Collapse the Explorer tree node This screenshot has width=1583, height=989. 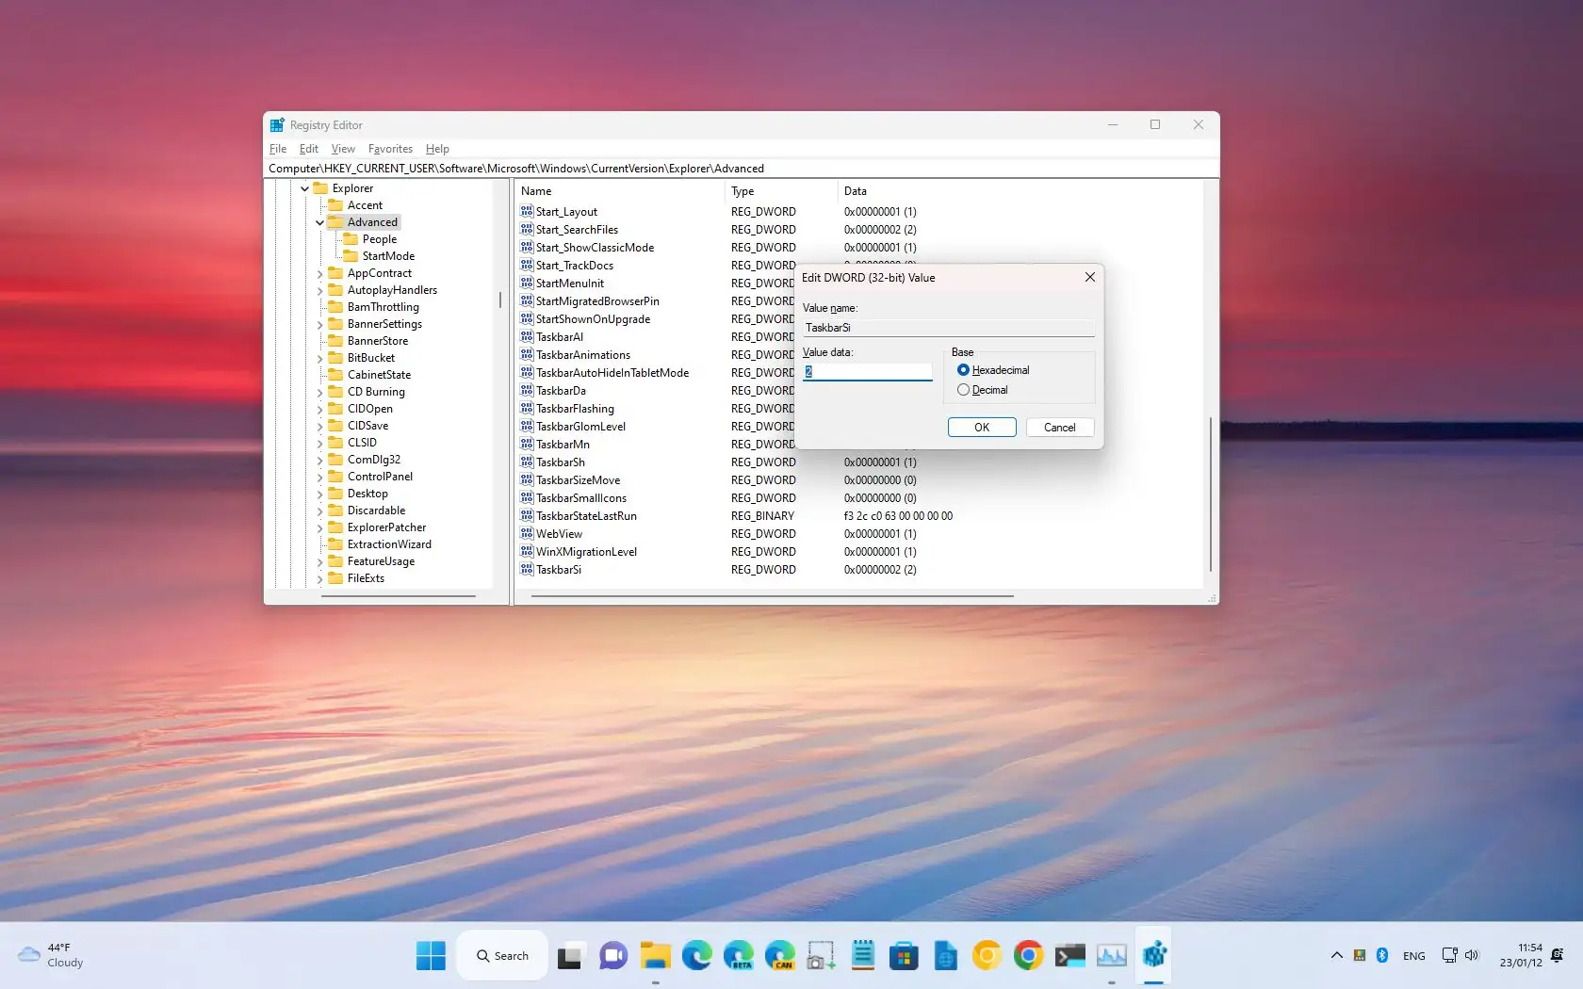[304, 189]
